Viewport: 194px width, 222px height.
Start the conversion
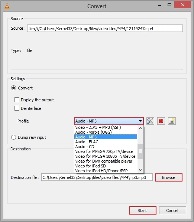click(x=143, y=210)
